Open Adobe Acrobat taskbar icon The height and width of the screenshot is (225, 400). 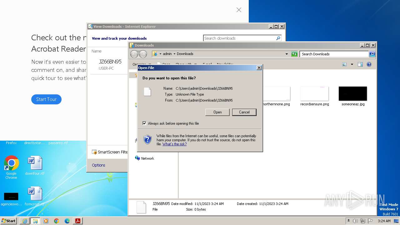tap(78, 221)
